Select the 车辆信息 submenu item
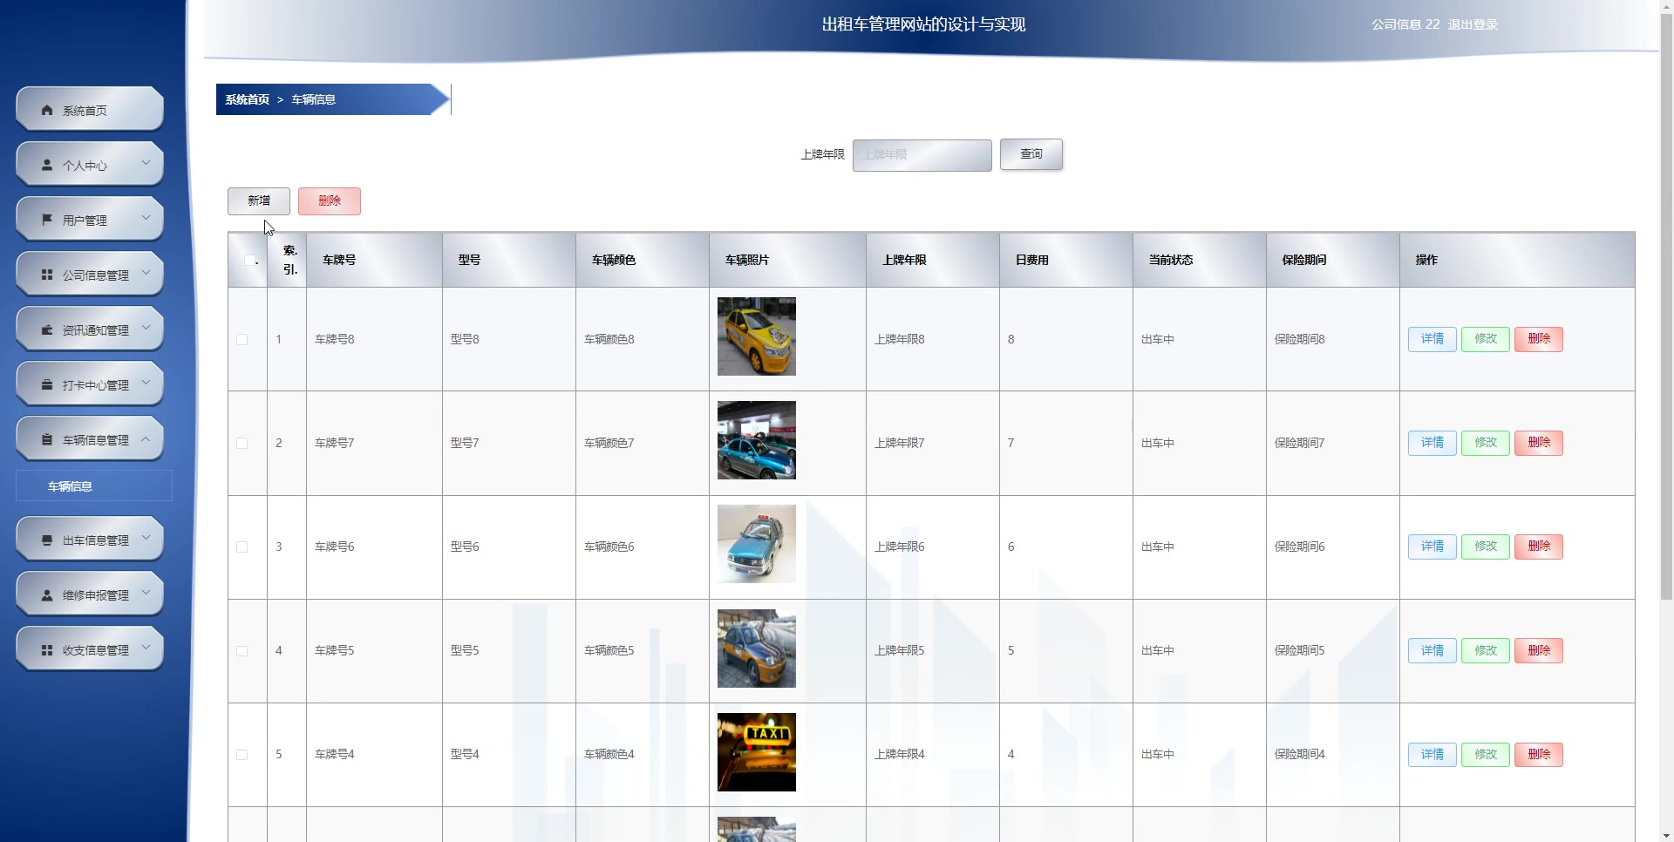The height and width of the screenshot is (842, 1674). pyautogui.click(x=94, y=486)
